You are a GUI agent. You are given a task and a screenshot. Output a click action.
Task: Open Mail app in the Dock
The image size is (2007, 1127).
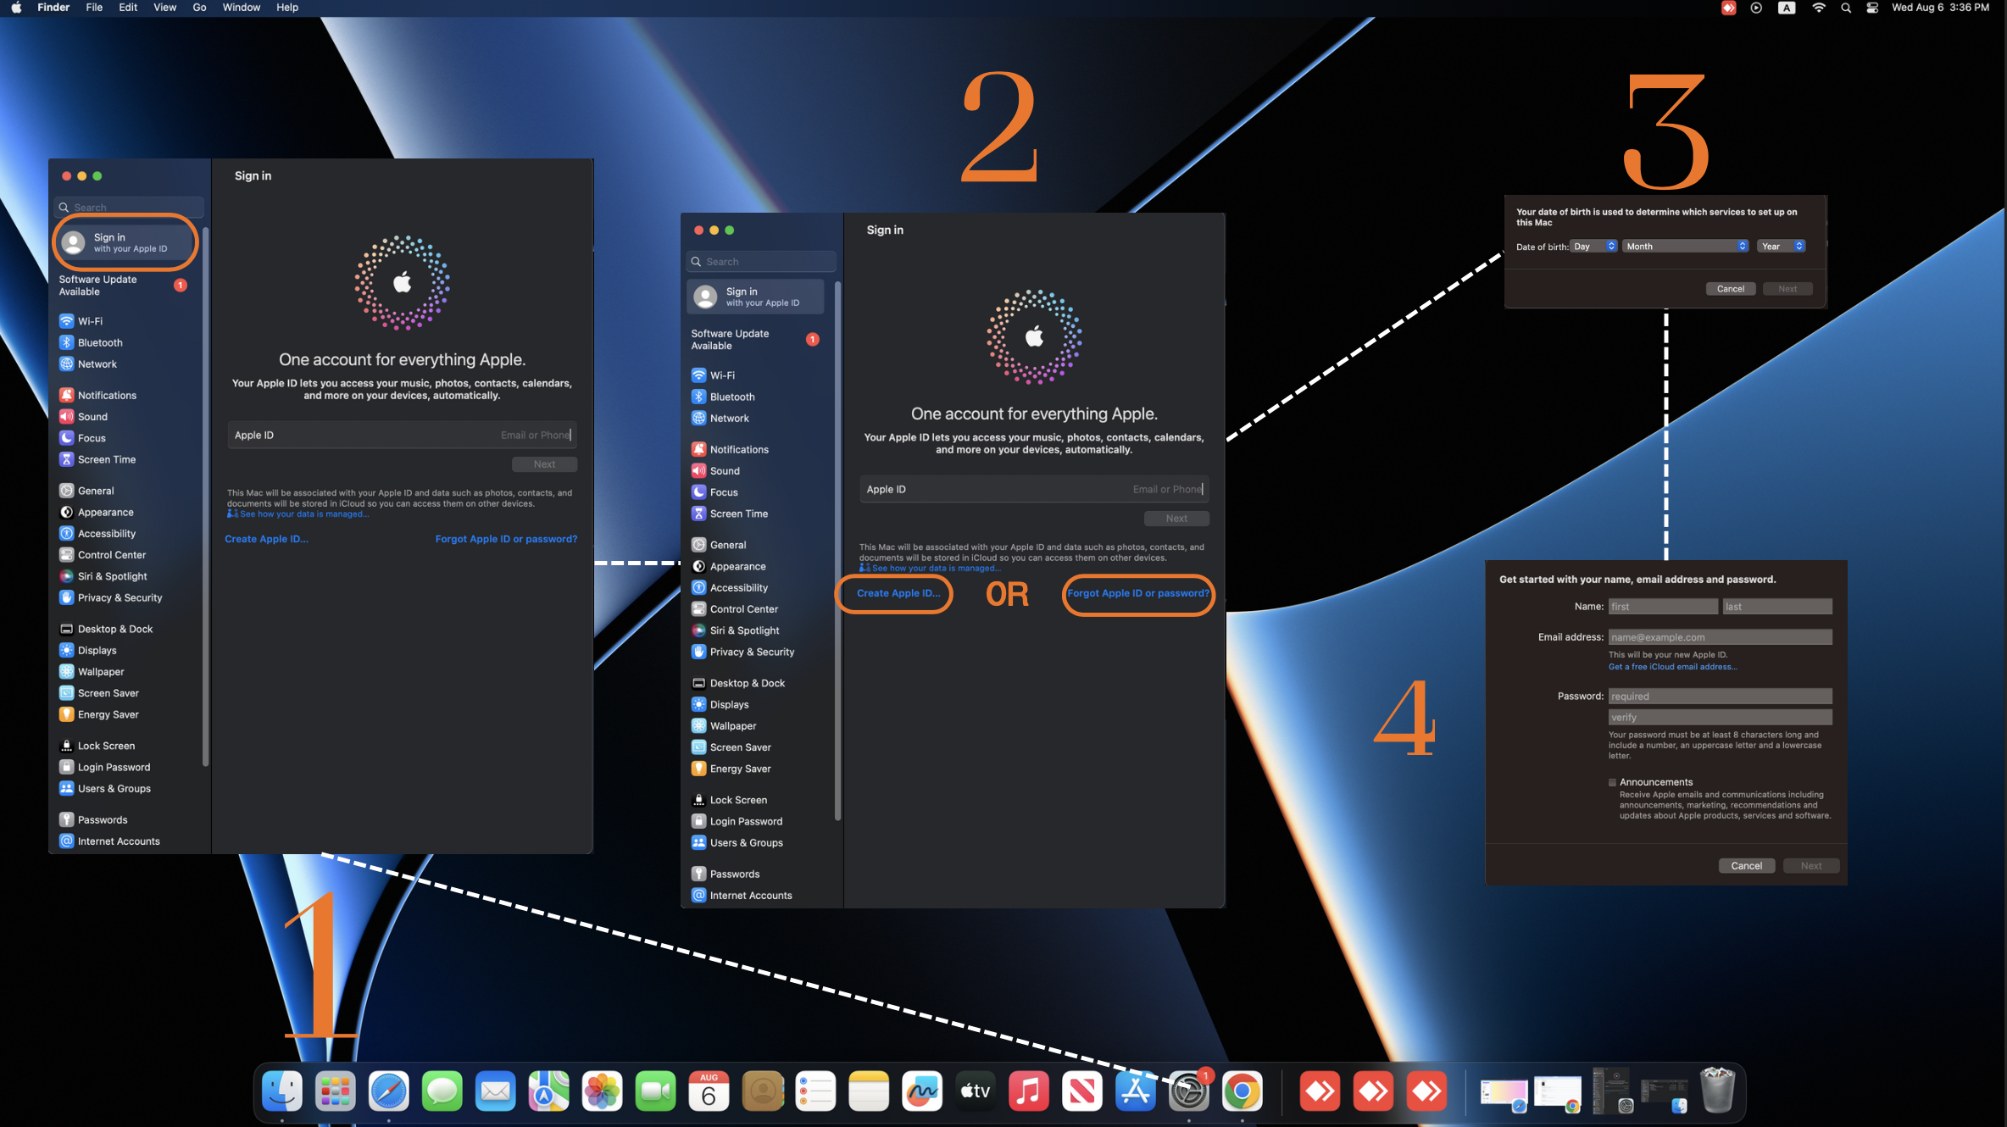pos(496,1091)
